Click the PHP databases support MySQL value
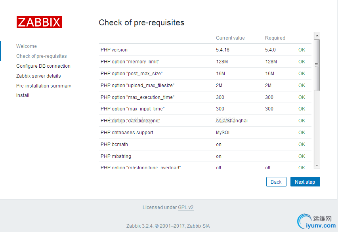 (x=223, y=133)
